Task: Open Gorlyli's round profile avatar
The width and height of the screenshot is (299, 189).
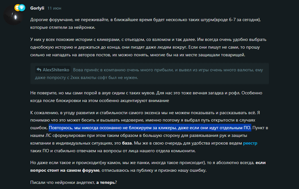Action: [x=13, y=16]
